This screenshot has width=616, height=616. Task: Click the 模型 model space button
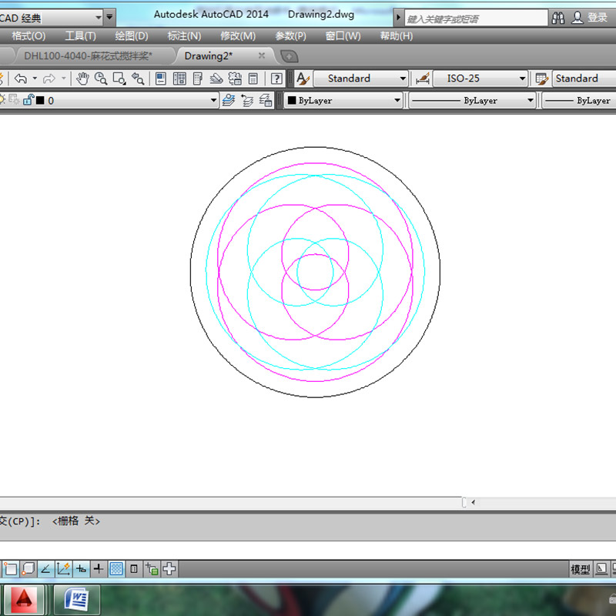tap(581, 569)
